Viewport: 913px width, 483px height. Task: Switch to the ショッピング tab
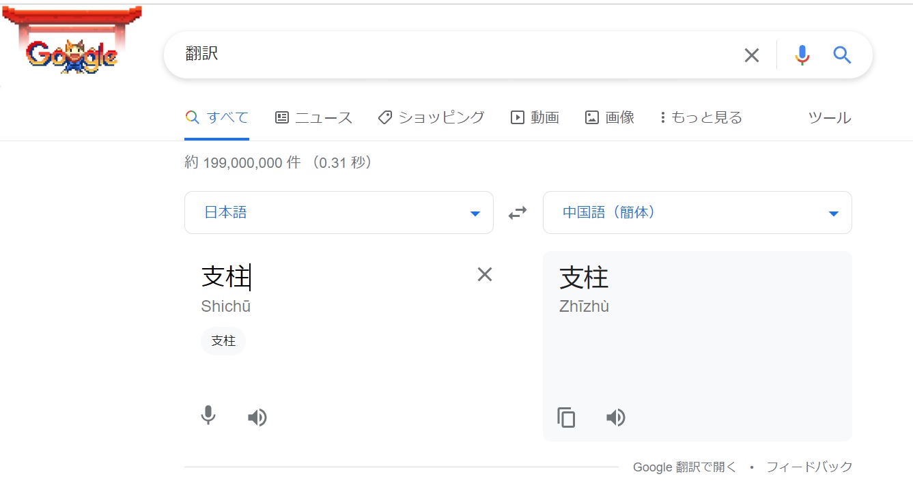[x=432, y=117]
